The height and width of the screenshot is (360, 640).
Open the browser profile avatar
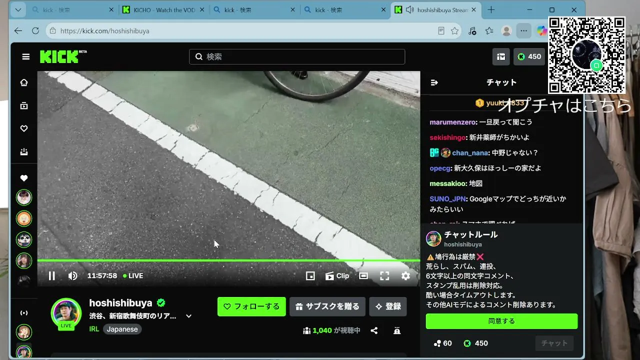pyautogui.click(x=506, y=31)
